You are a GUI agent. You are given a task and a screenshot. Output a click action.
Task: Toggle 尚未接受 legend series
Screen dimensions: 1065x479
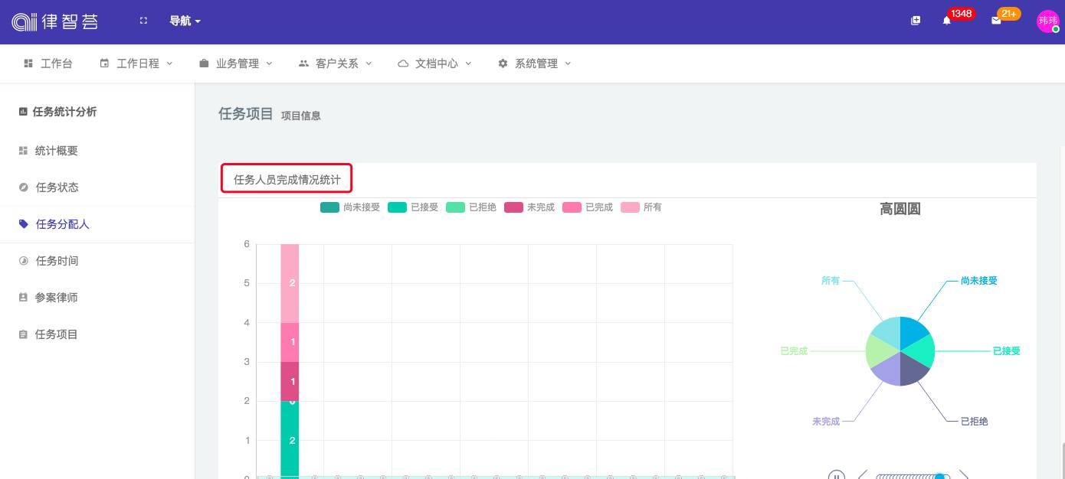tap(350, 207)
